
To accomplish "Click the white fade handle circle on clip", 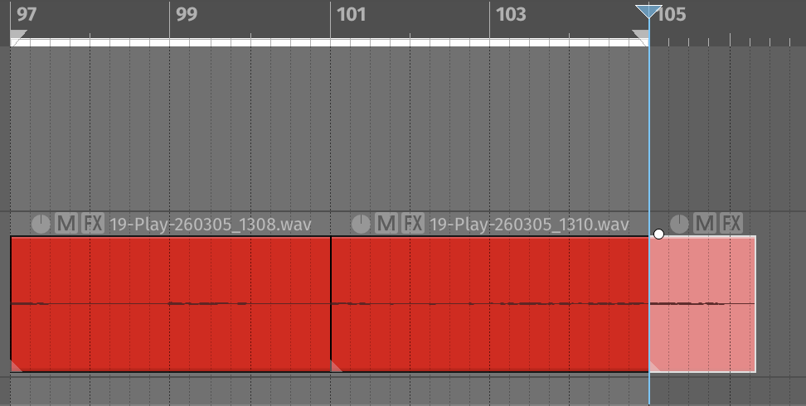I will click(658, 234).
